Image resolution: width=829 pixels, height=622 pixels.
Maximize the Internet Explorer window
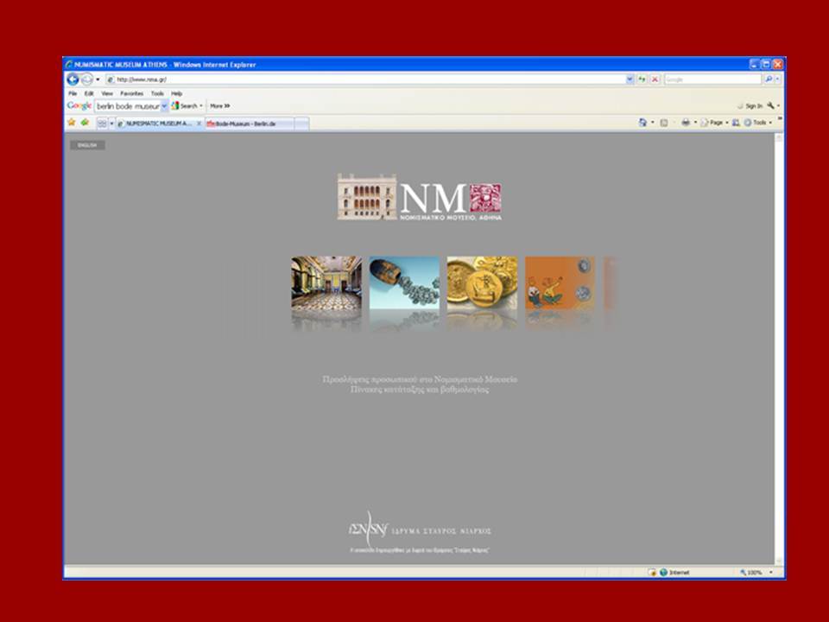click(766, 65)
